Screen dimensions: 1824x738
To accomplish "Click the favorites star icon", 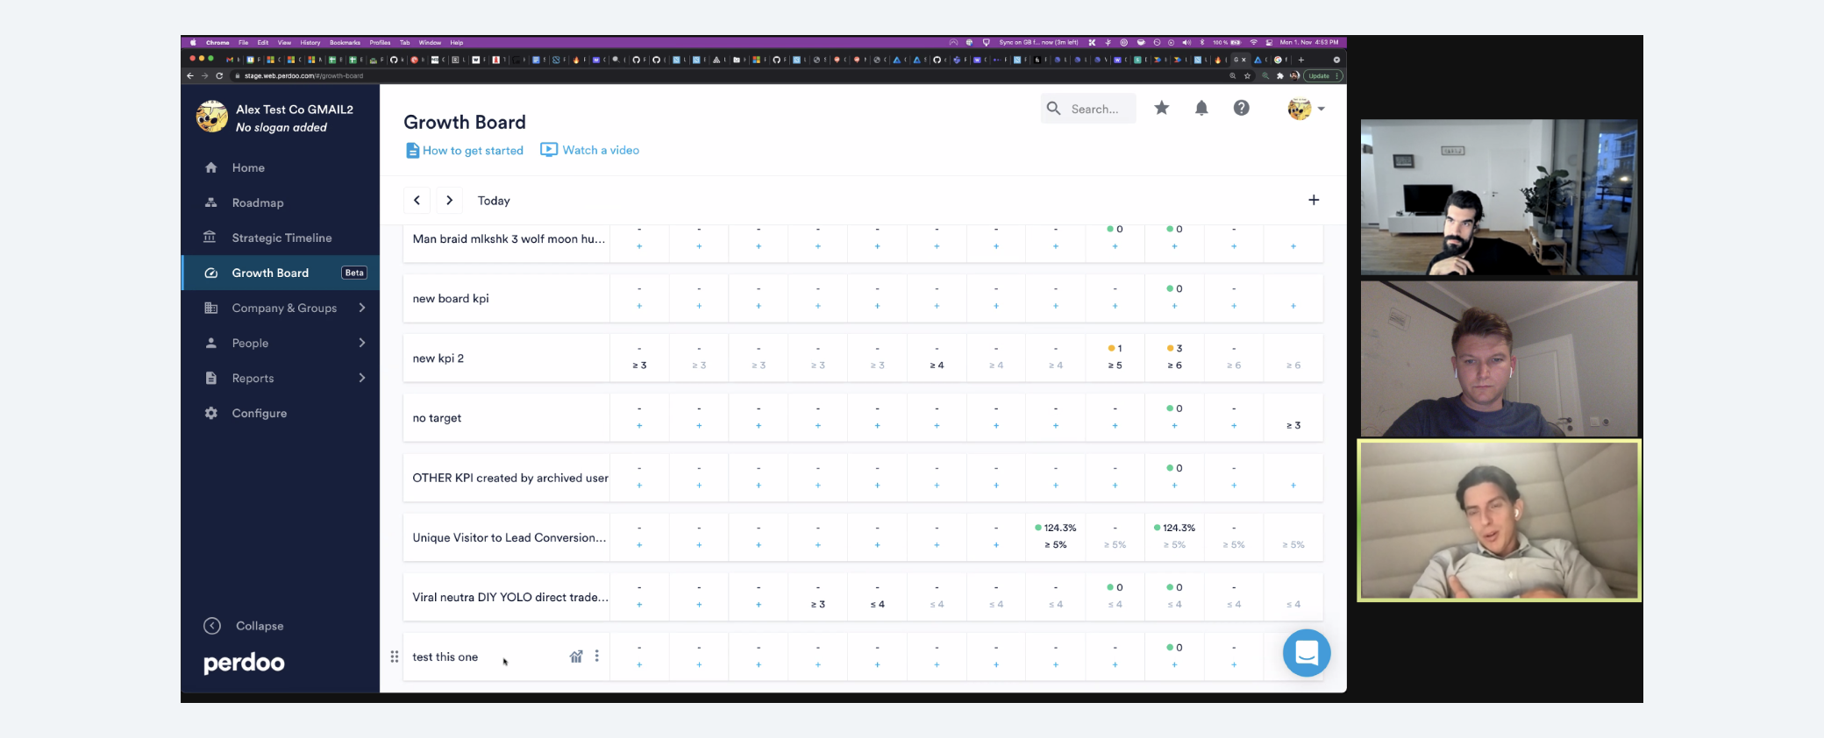I will pos(1161,108).
